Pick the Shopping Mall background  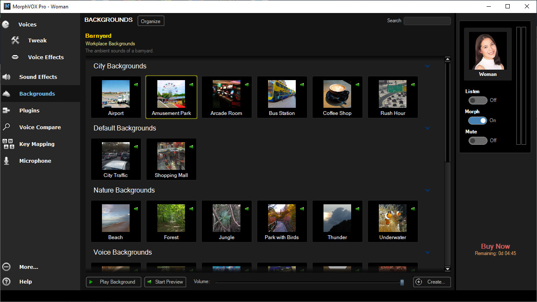point(171,159)
